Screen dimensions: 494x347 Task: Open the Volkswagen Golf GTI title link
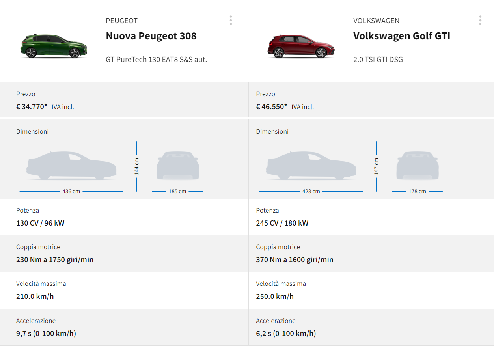(401, 36)
